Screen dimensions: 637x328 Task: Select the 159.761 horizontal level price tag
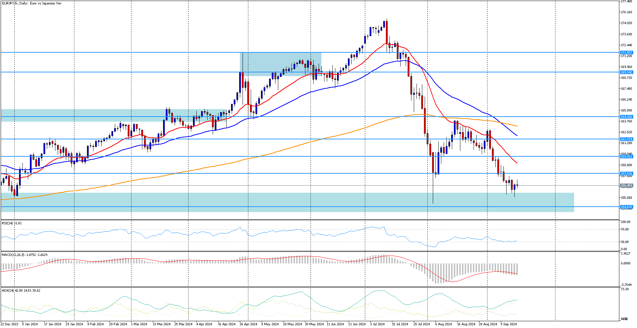pyautogui.click(x=626, y=157)
